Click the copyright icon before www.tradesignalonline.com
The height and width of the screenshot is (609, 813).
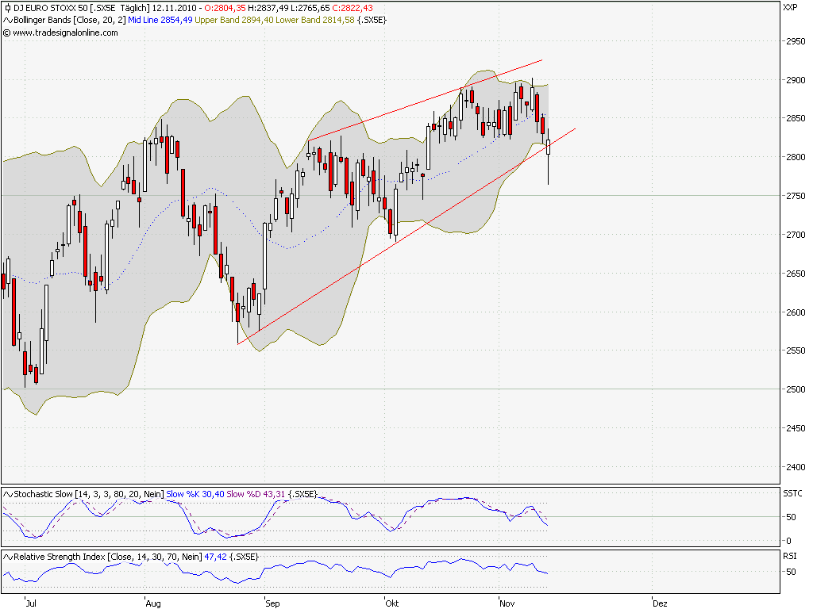tap(6, 33)
